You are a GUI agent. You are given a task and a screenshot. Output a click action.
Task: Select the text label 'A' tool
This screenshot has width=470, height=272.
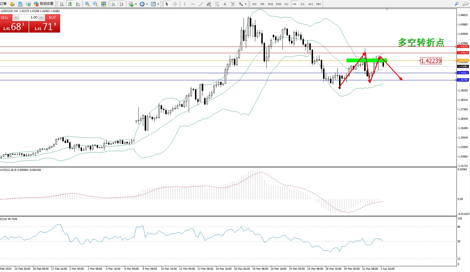(225, 4)
